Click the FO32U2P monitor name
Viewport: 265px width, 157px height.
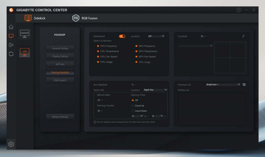pos(60,35)
